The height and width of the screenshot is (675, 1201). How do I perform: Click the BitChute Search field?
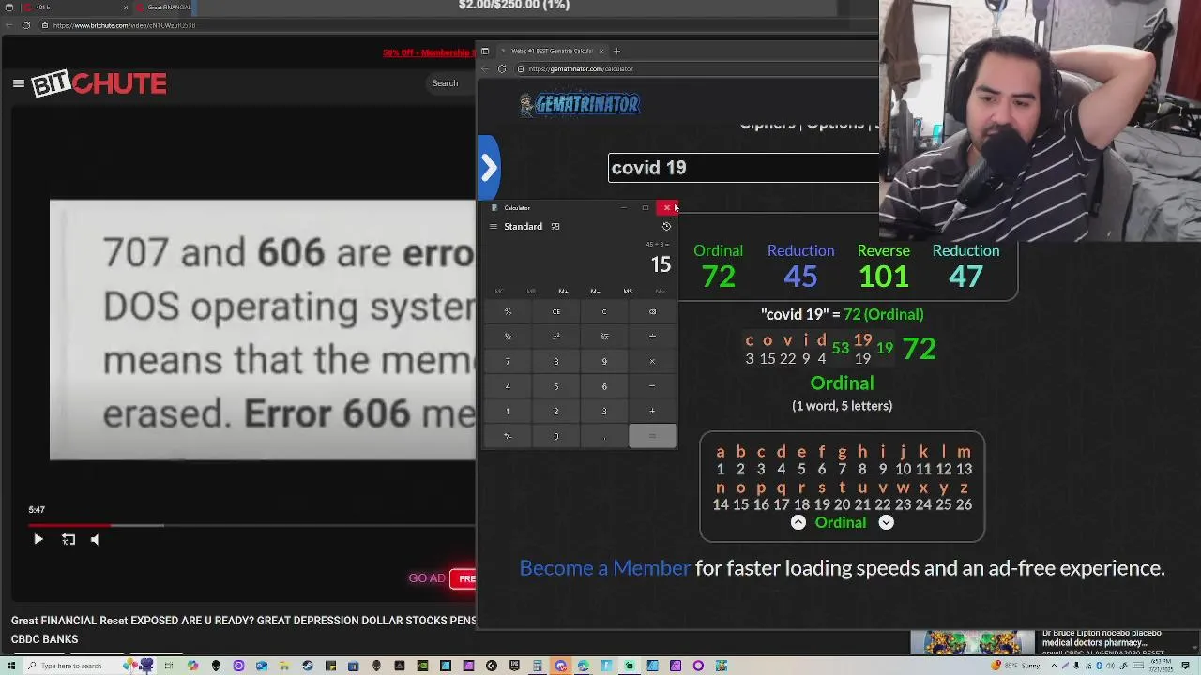tap(450, 83)
